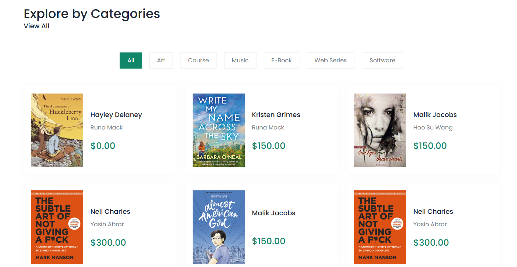This screenshot has width=517, height=267.
Task: Click Runa Mack under Kristen Grimes
Action: click(268, 128)
